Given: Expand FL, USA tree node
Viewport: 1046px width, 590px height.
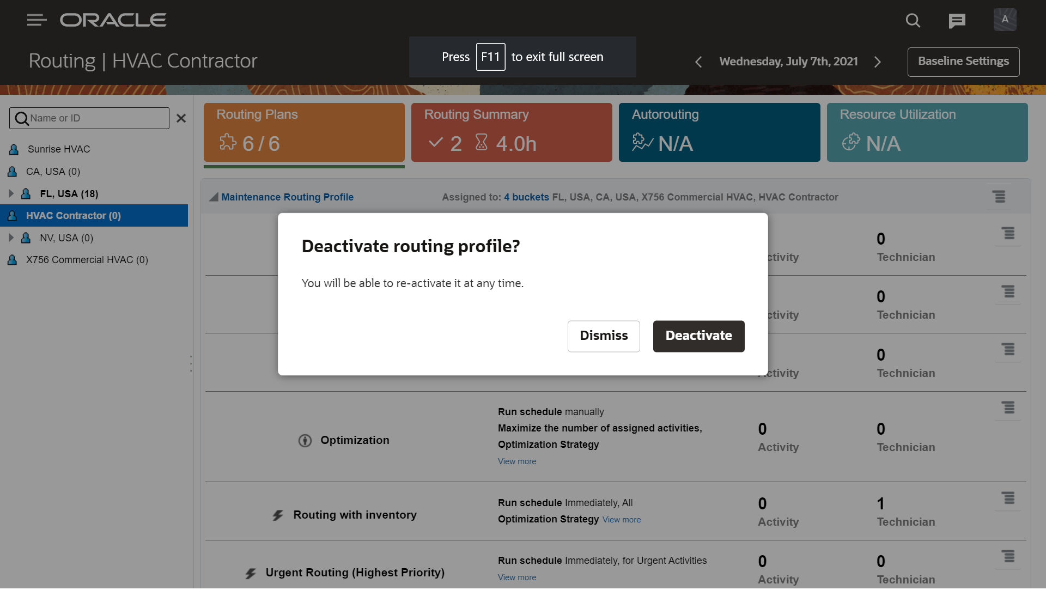Looking at the screenshot, I should point(11,193).
